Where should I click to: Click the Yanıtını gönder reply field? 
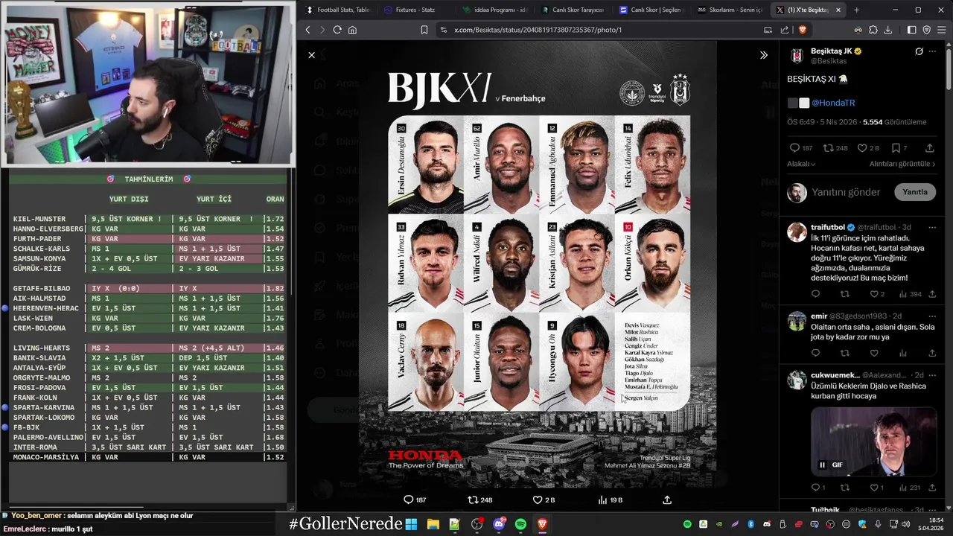click(846, 192)
